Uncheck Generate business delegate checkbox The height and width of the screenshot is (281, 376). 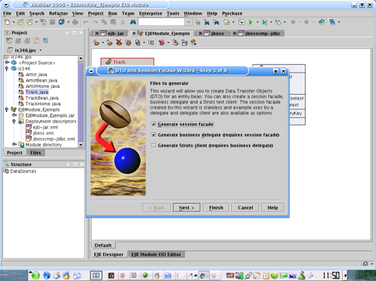click(x=154, y=135)
